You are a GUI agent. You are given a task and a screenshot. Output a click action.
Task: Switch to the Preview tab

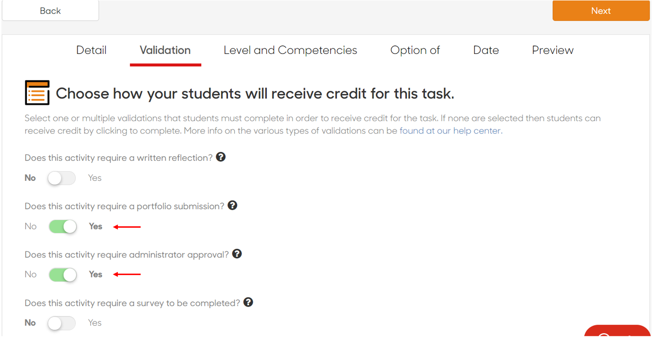[553, 50]
